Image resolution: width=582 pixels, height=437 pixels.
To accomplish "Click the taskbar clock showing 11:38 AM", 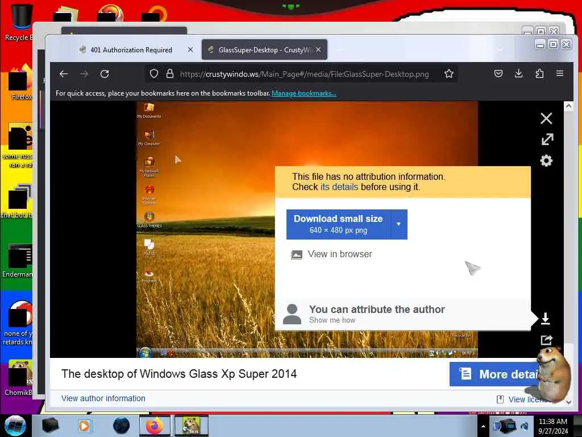I will 553,426.
